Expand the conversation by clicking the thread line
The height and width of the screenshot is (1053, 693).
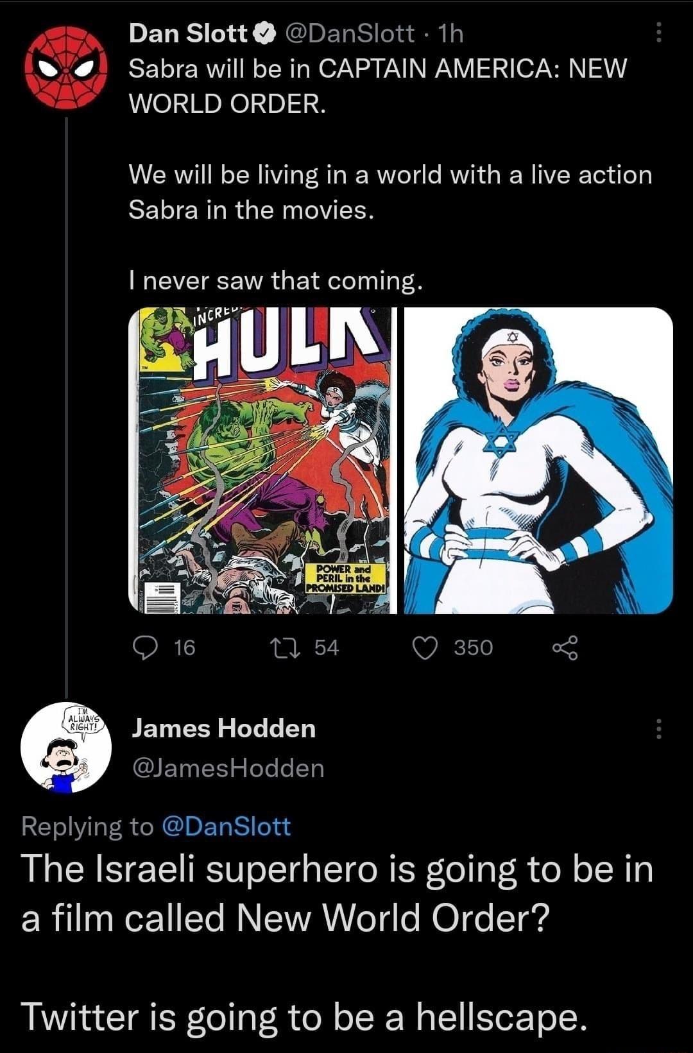[x=66, y=385]
